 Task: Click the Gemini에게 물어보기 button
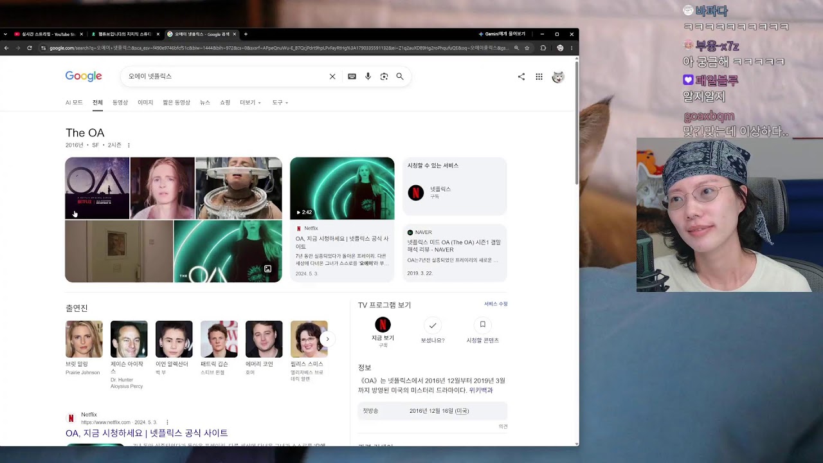coord(502,34)
